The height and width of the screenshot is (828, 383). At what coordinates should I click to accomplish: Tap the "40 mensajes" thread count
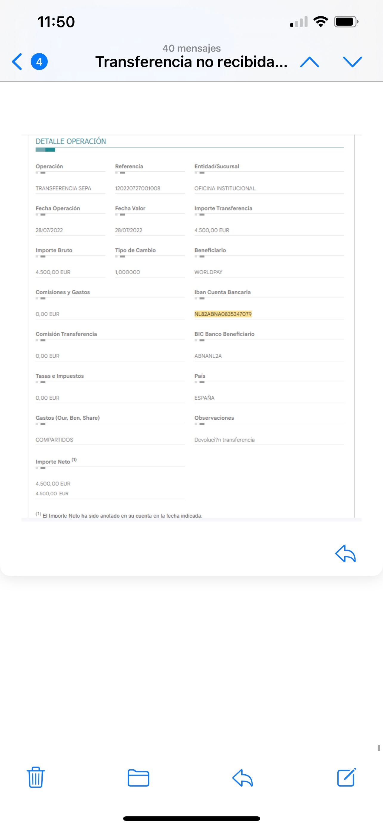(191, 48)
